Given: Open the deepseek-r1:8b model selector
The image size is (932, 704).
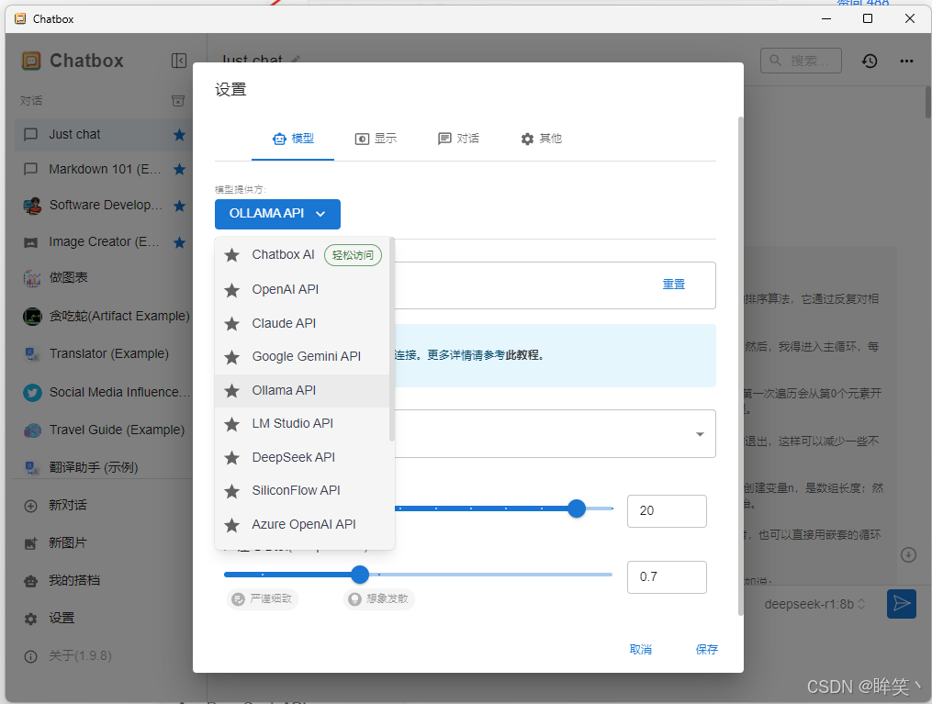Looking at the screenshot, I should tap(814, 604).
